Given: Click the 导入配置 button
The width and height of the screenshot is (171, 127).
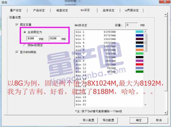Looking at the screenshot, I should (88, 120).
